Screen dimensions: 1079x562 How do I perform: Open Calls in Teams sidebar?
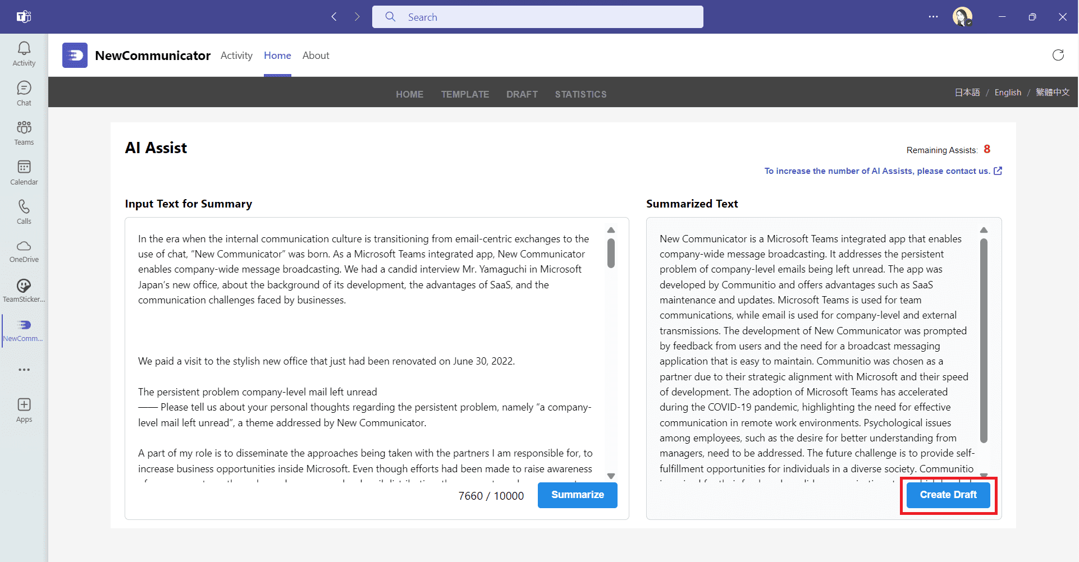click(x=24, y=212)
